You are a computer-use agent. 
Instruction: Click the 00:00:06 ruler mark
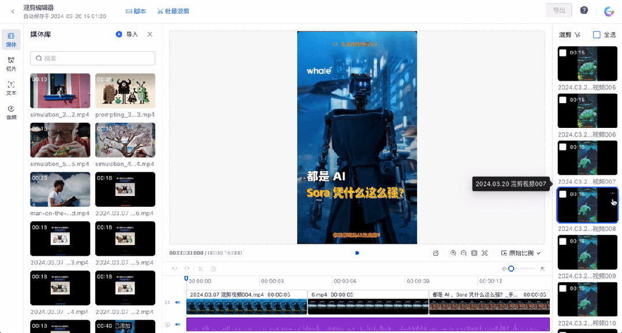[x=345, y=281]
